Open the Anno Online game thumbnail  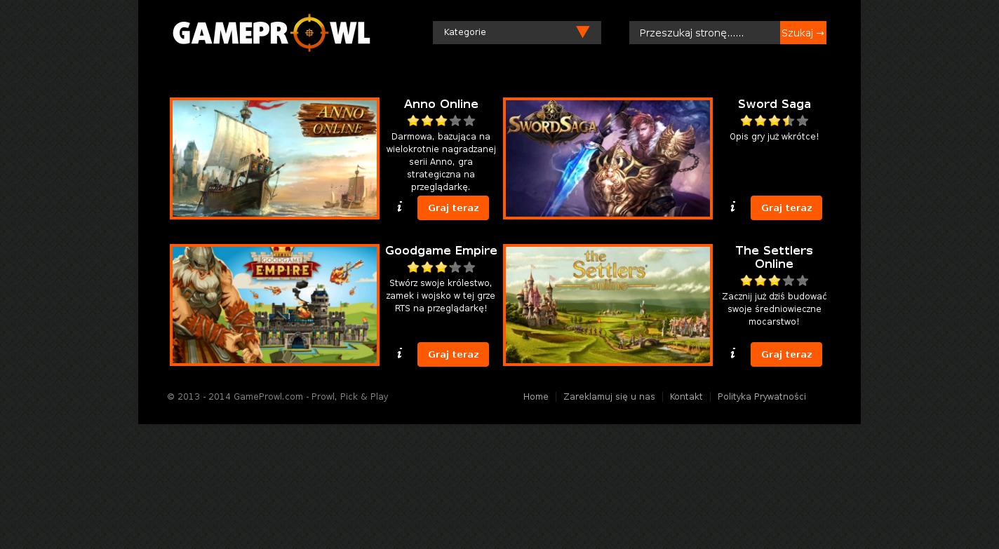(274, 158)
